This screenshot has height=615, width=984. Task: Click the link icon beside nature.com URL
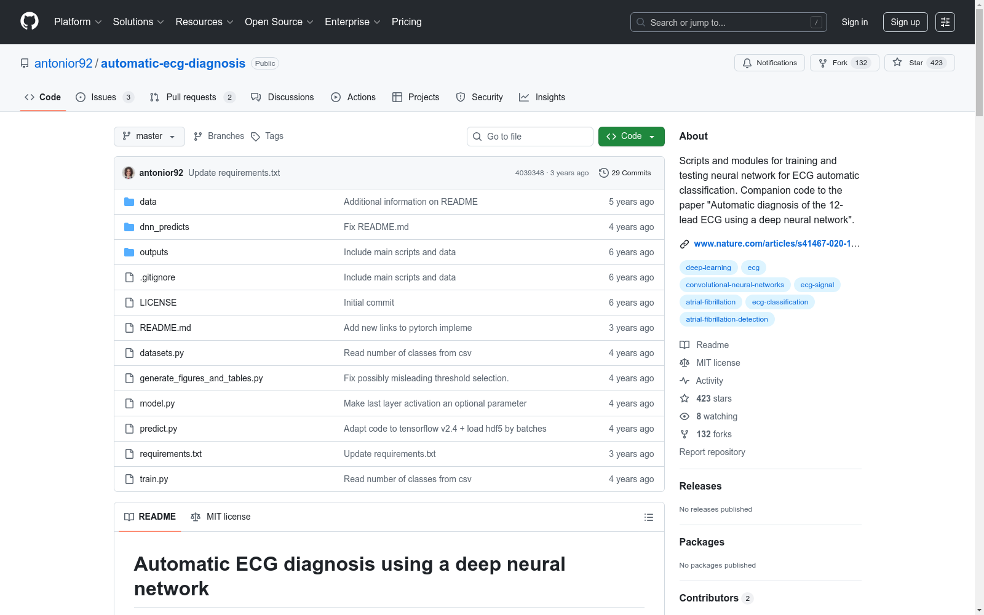click(684, 244)
